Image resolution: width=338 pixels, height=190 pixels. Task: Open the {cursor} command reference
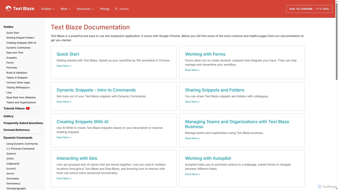click(x=11, y=169)
